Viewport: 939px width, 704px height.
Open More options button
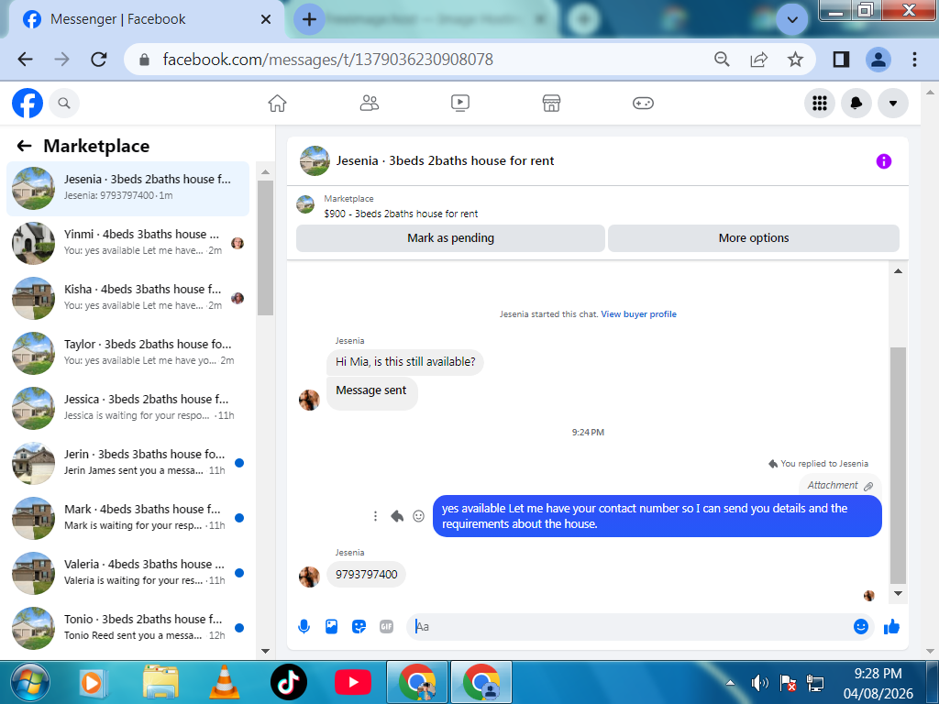754,238
